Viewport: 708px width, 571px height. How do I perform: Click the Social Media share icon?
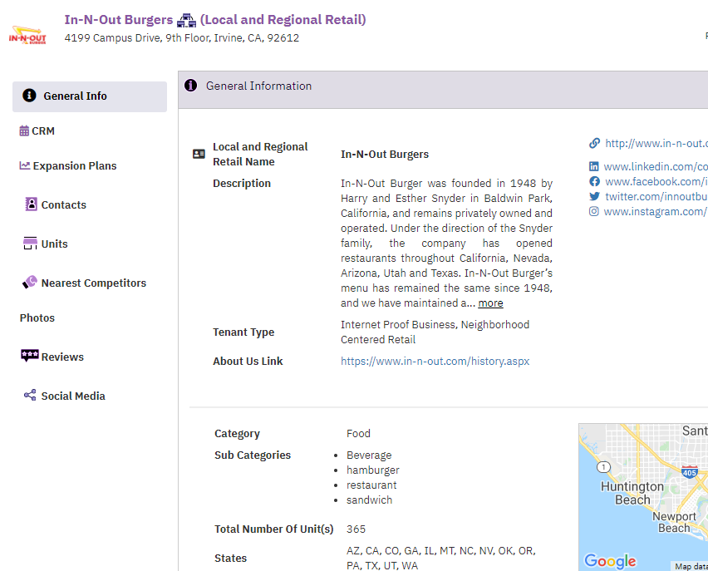30,396
